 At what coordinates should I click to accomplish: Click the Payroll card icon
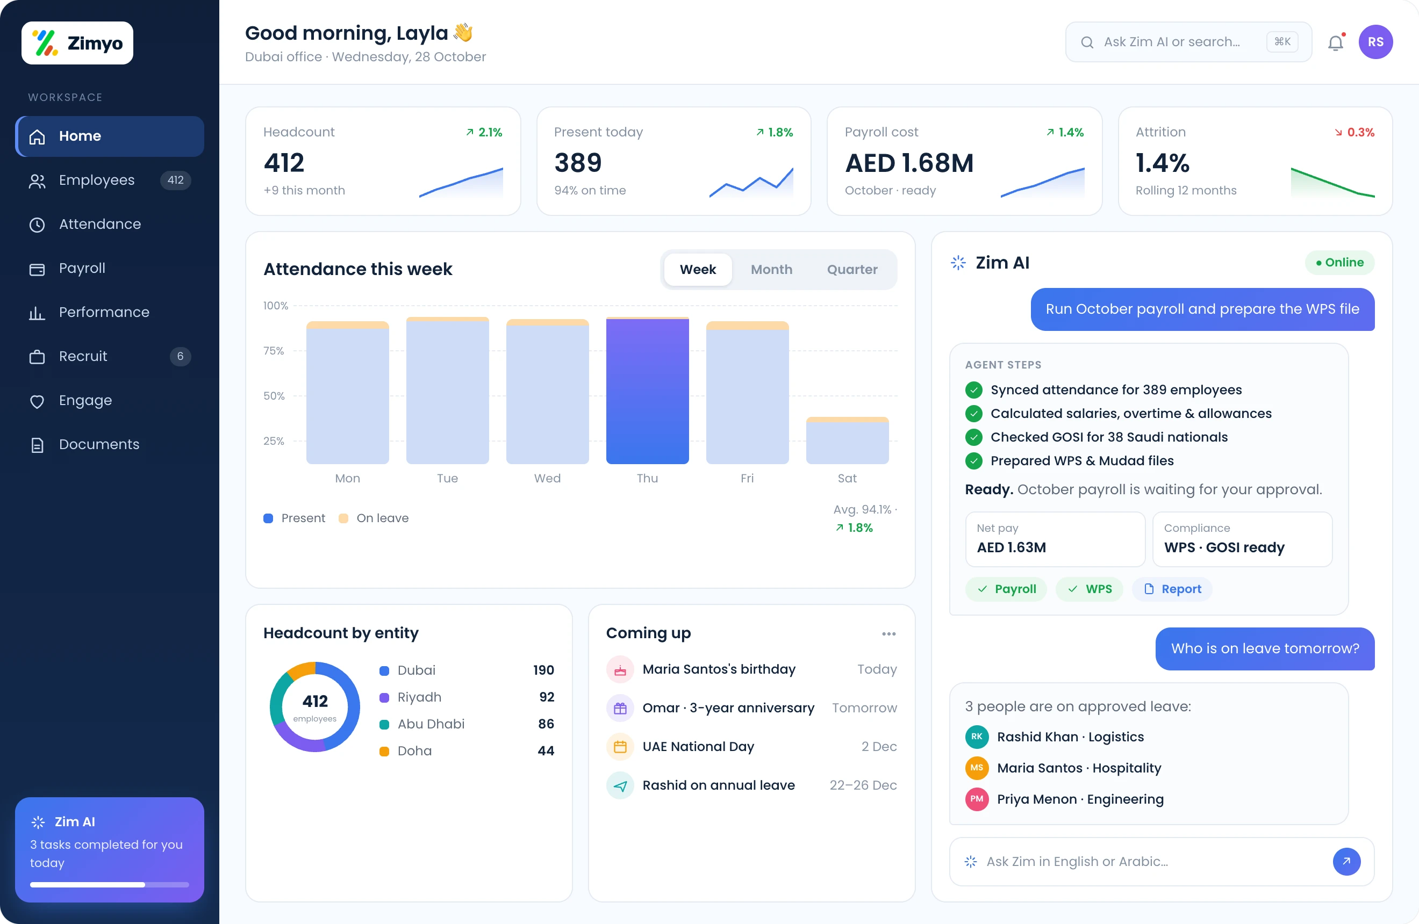pos(37,269)
